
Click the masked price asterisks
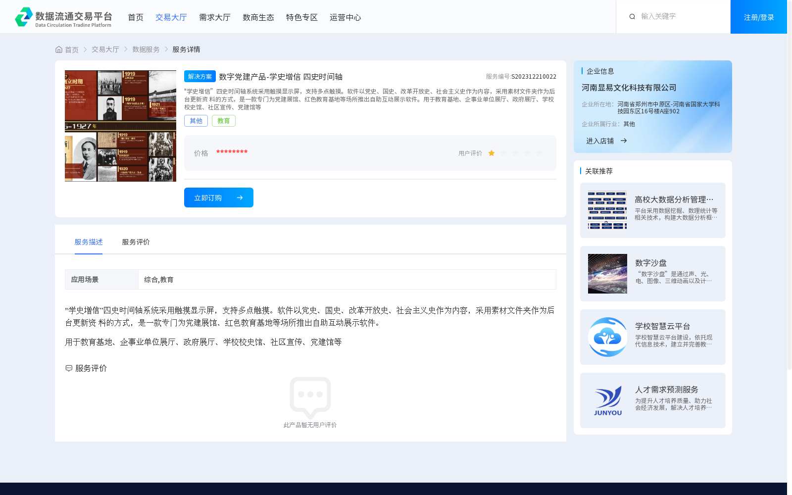232,152
